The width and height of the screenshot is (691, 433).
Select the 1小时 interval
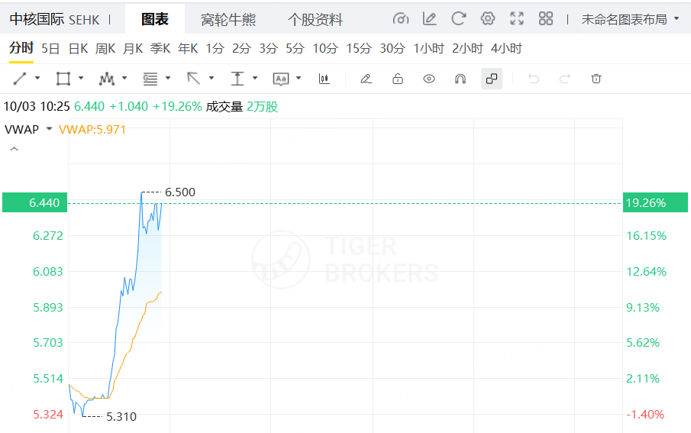click(428, 48)
